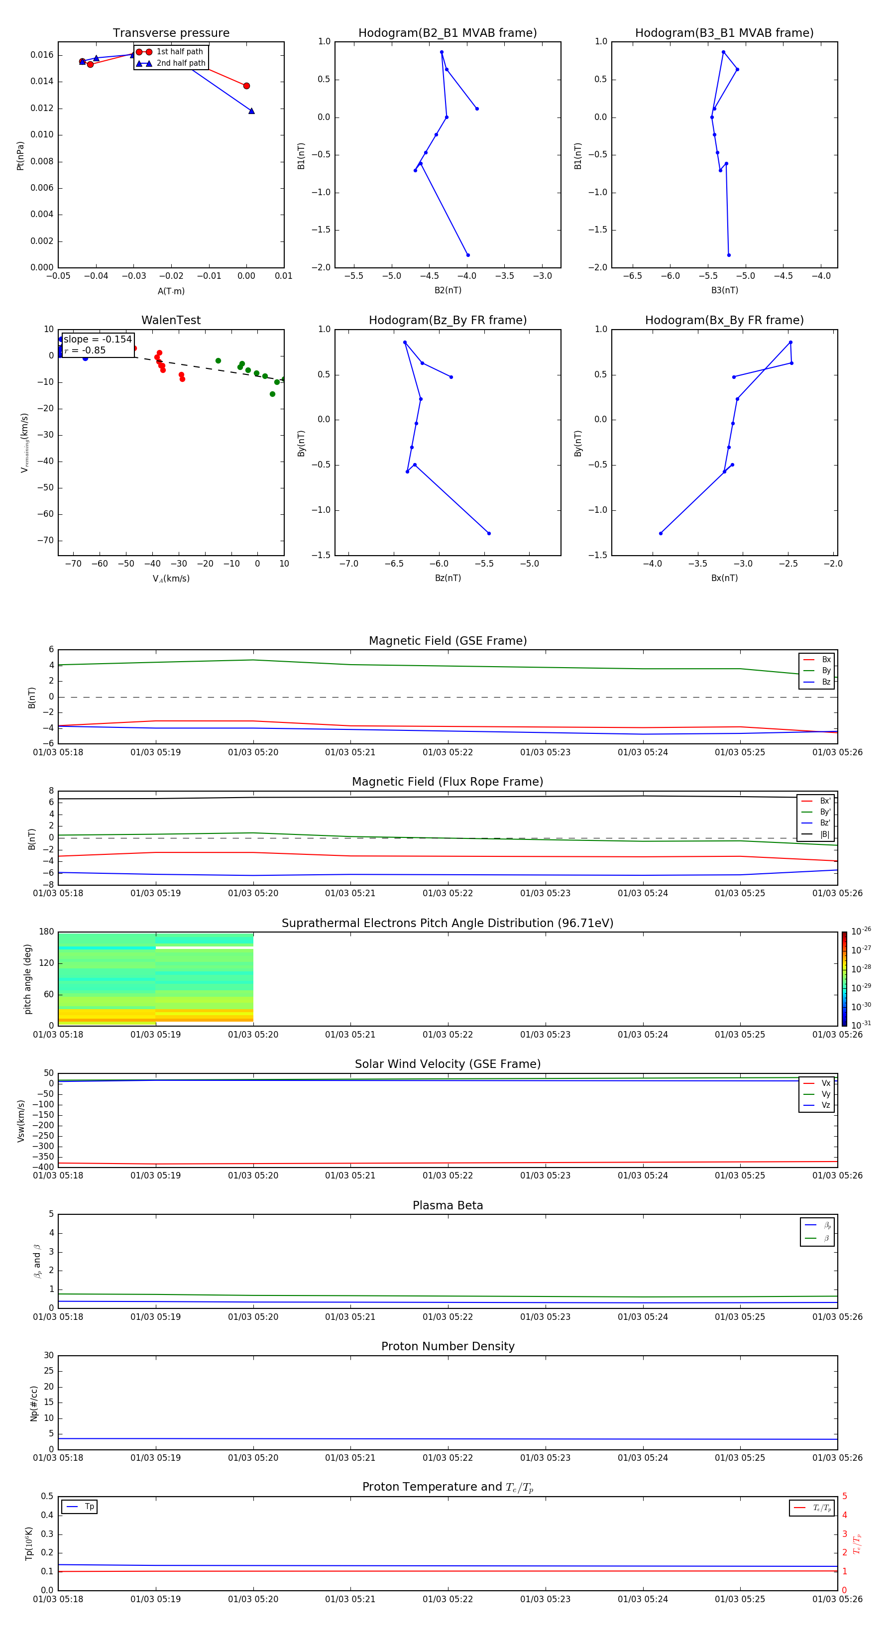The height and width of the screenshot is (1643, 896).
Task: Select the "Magnetic Field (GSE Frame)" title
Action: pyautogui.click(x=448, y=641)
